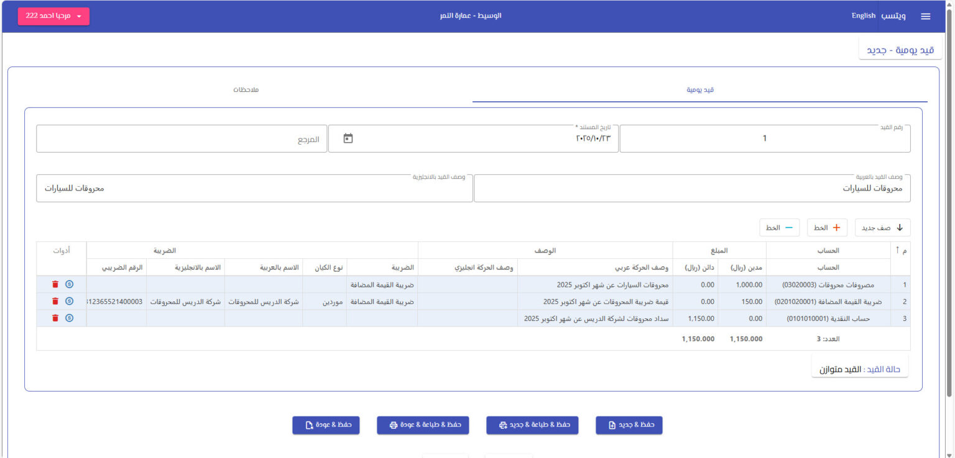Click the حفظ & طباعة & عودة button
Viewport: 955px width, 458px height.
[423, 425]
